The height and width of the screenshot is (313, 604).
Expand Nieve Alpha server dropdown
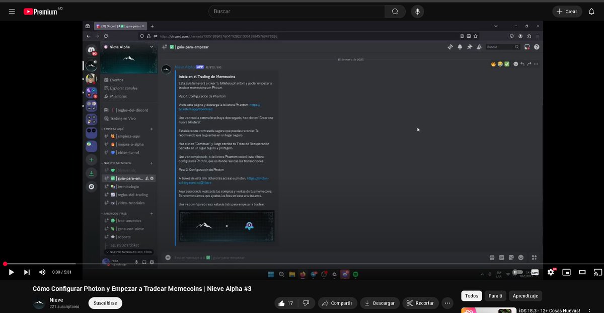point(152,47)
